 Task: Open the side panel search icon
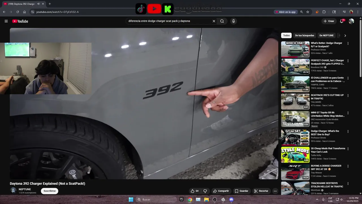(334, 12)
